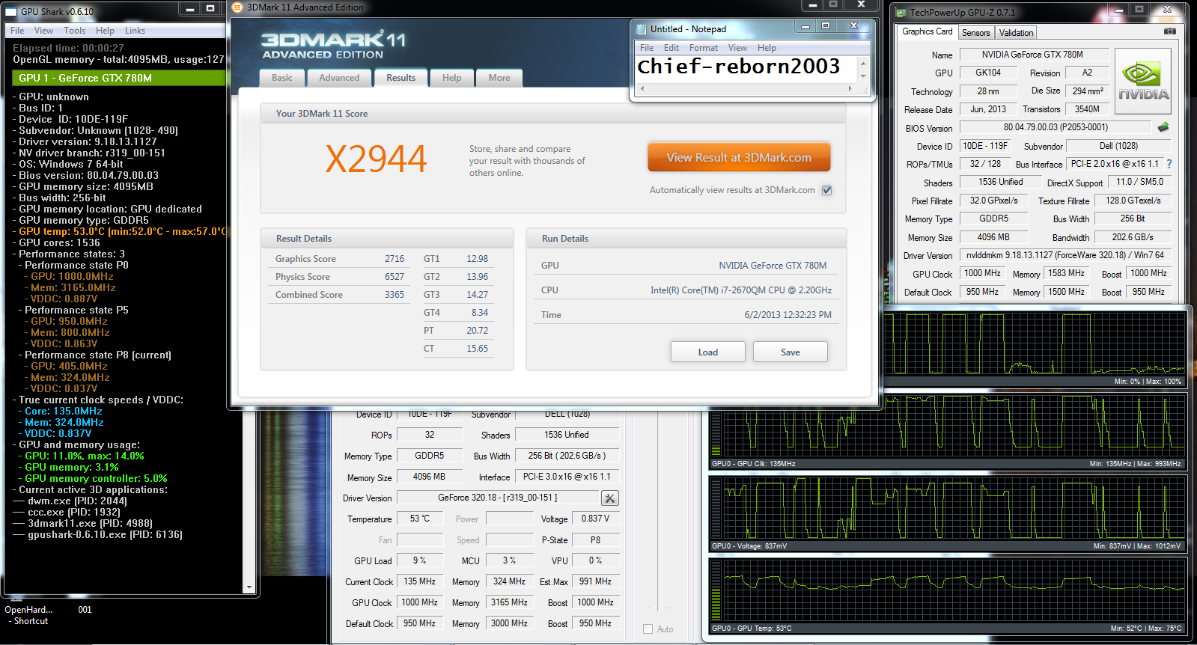Click the Voltage field showing 0.837 V
The width and height of the screenshot is (1197, 645).
coord(595,519)
